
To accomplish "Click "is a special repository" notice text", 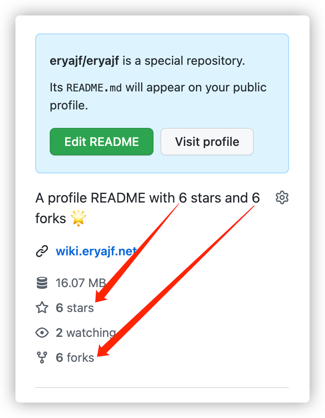I will tap(184, 61).
